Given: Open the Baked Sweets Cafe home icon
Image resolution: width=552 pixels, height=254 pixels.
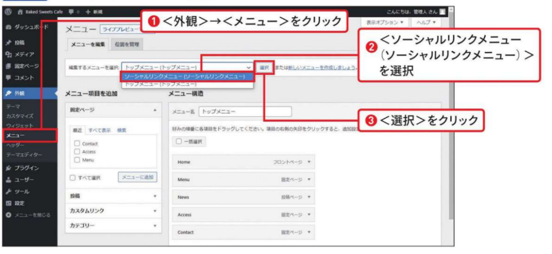Looking at the screenshot, I should pyautogui.click(x=20, y=12).
